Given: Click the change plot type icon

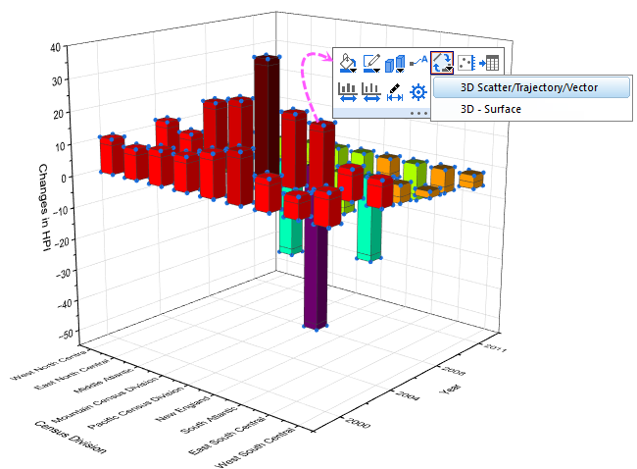Looking at the screenshot, I should [442, 63].
